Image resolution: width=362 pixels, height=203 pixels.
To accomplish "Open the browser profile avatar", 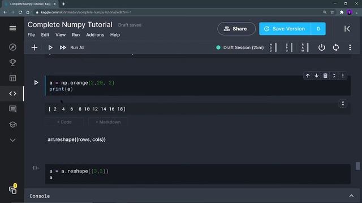I will [x=350, y=12].
